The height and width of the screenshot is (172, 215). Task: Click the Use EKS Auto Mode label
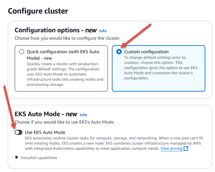pyautogui.click(x=45, y=132)
